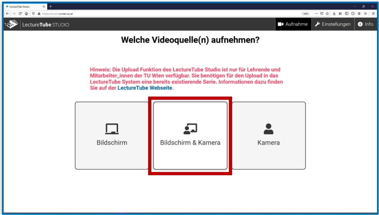379x215 pixels.
Task: Select the LectureTube Studio browser tab
Action: [x=26, y=6]
